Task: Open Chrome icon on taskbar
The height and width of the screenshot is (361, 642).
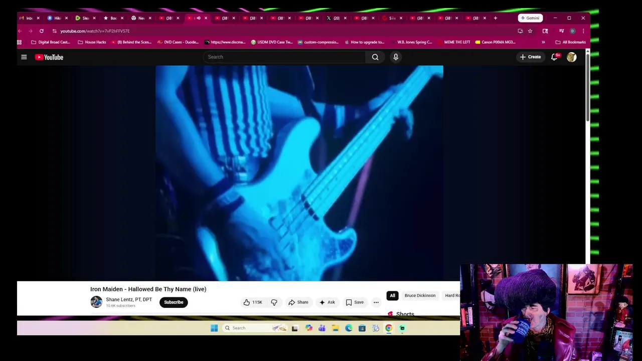Action: pos(389,328)
